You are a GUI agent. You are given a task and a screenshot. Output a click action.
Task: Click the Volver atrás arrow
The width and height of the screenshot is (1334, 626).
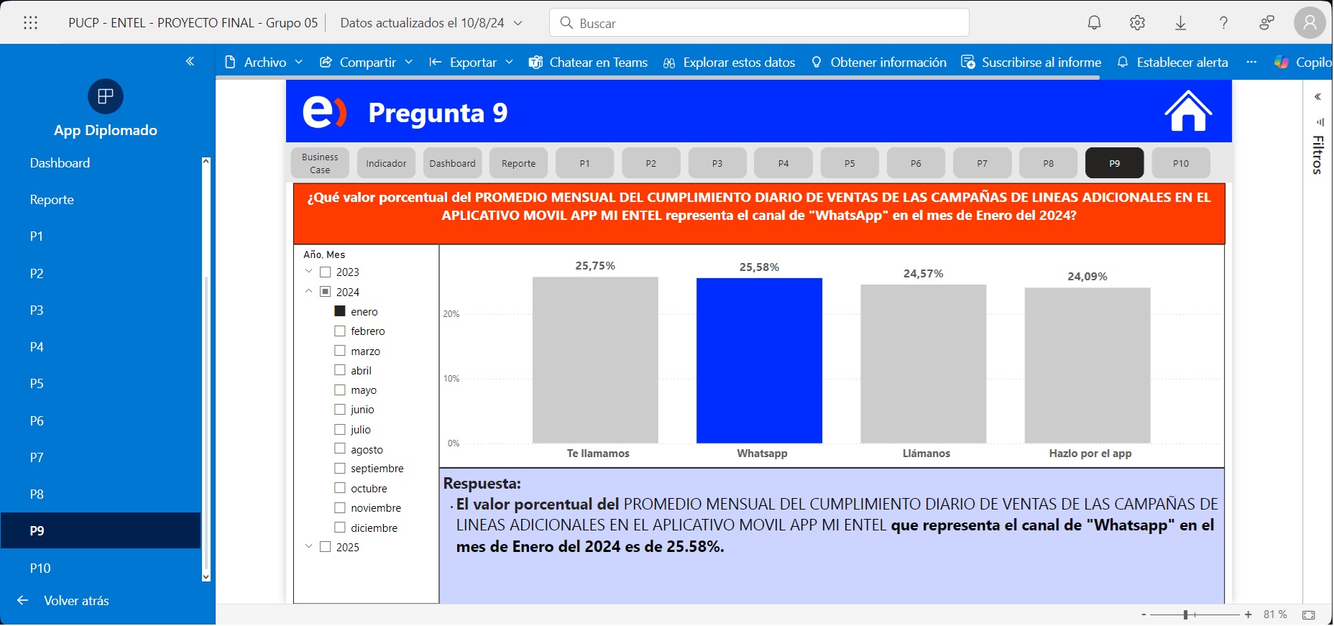pos(23,601)
